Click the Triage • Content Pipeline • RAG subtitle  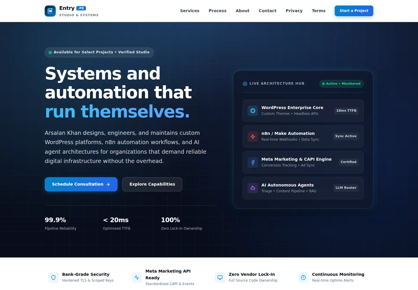tap(289, 191)
